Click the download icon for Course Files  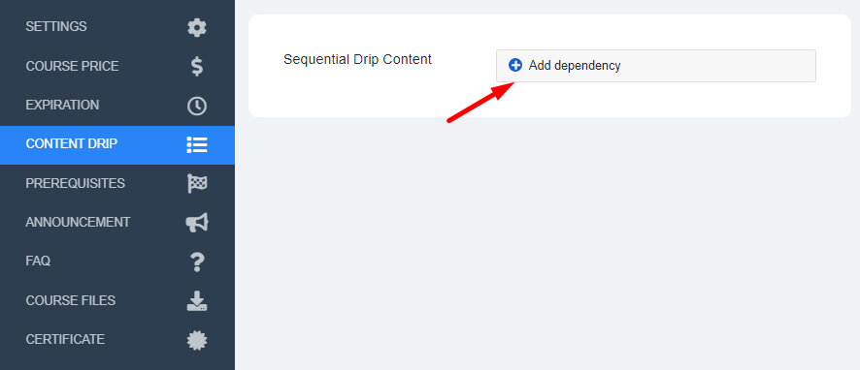click(197, 301)
